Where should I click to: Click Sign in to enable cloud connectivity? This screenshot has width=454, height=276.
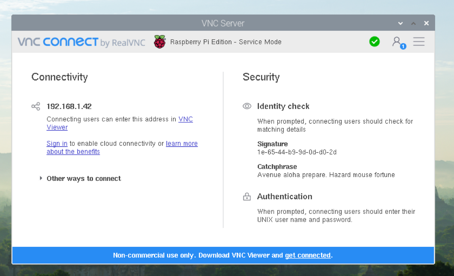(x=57, y=143)
